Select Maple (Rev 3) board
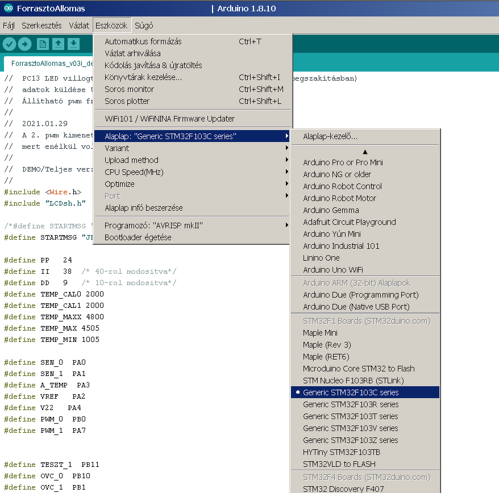This screenshot has width=499, height=493. tap(365, 345)
